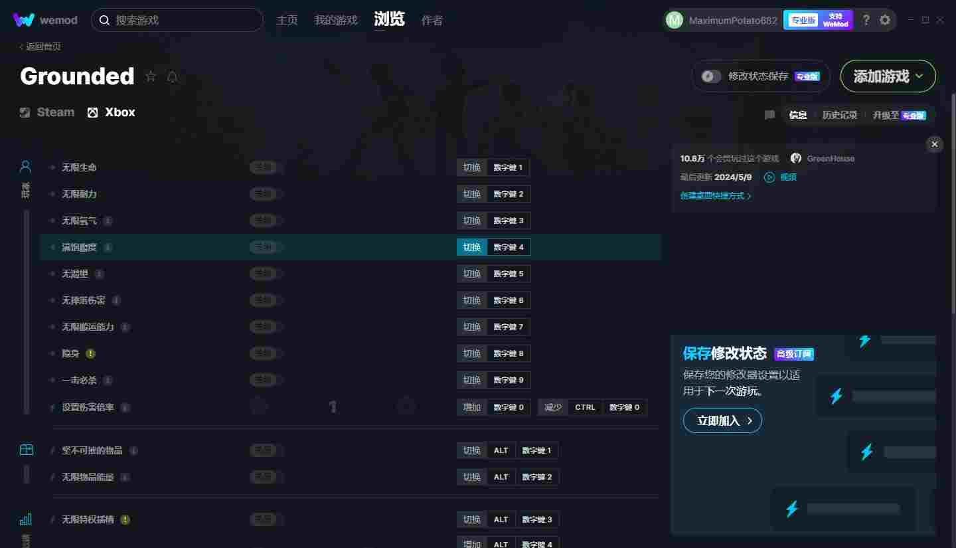The height and width of the screenshot is (548, 956).
Task: Toggle the 无限氧气 cheat switch
Action: (266, 221)
